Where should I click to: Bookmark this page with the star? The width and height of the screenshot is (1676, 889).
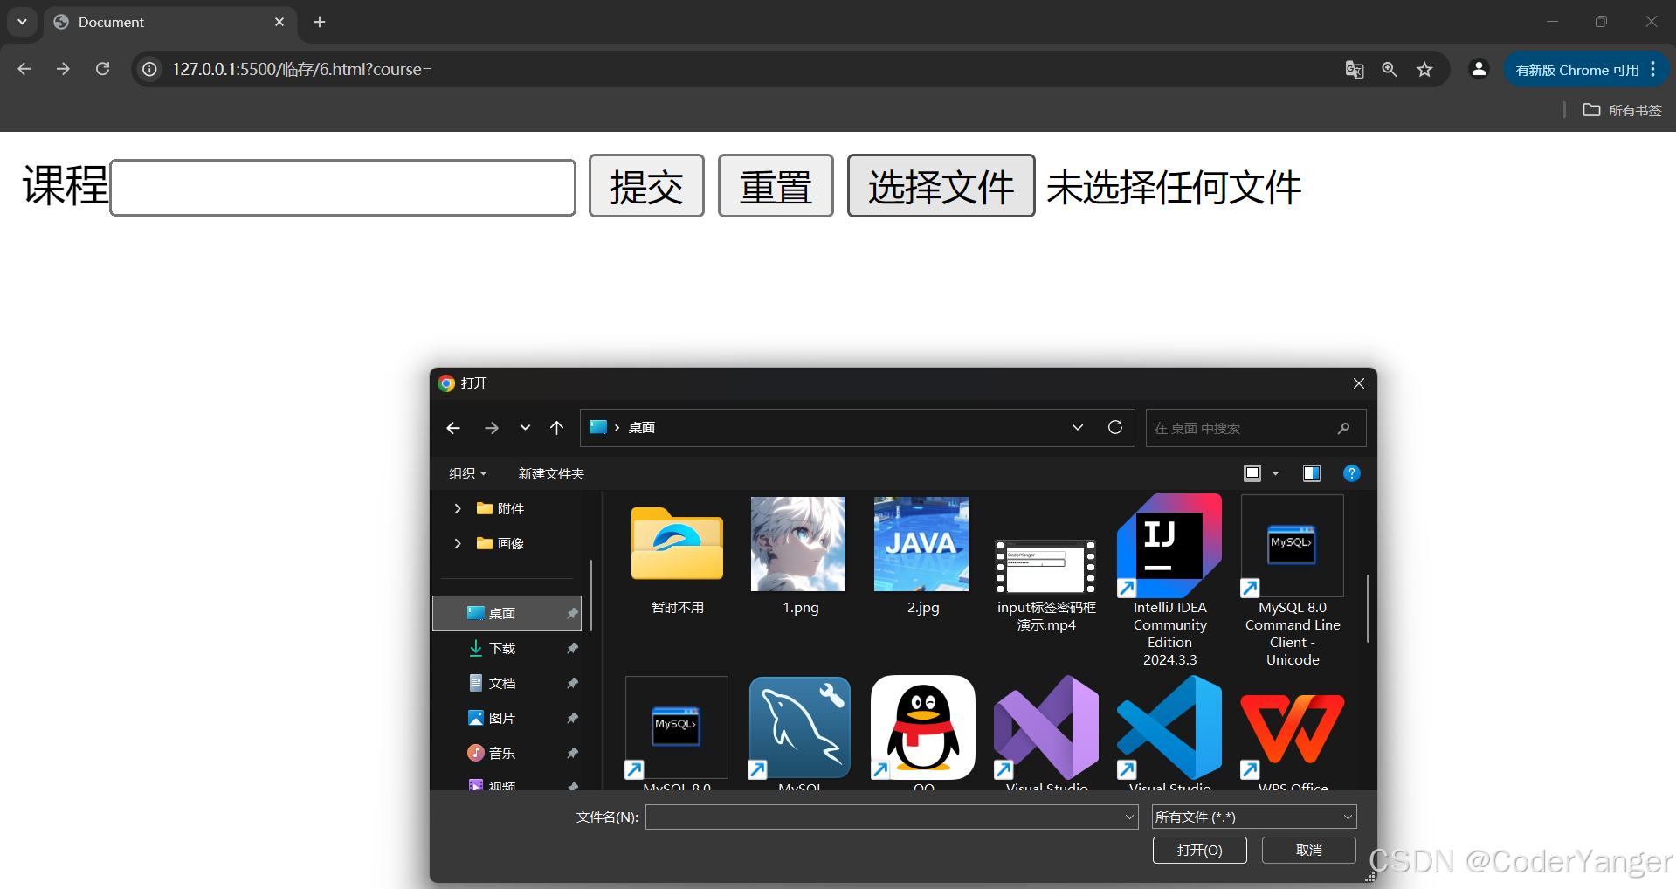[1424, 70]
